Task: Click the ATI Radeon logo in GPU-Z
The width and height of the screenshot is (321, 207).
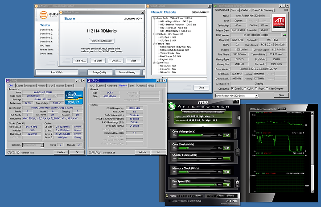Action: click(x=279, y=22)
